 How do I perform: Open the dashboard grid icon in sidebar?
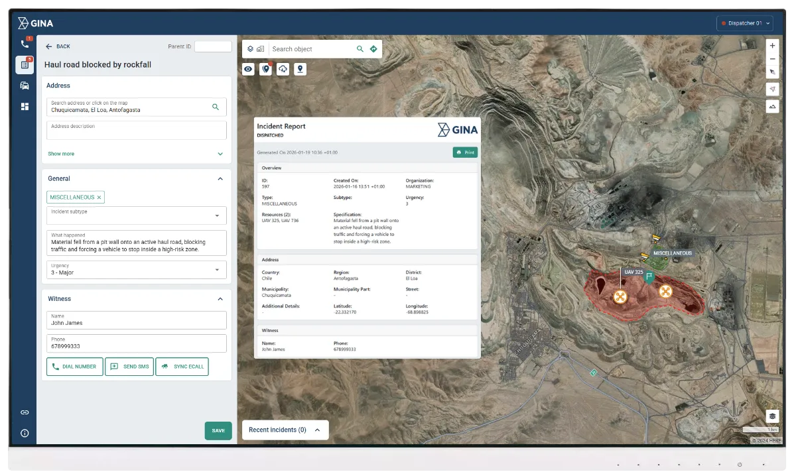click(25, 106)
